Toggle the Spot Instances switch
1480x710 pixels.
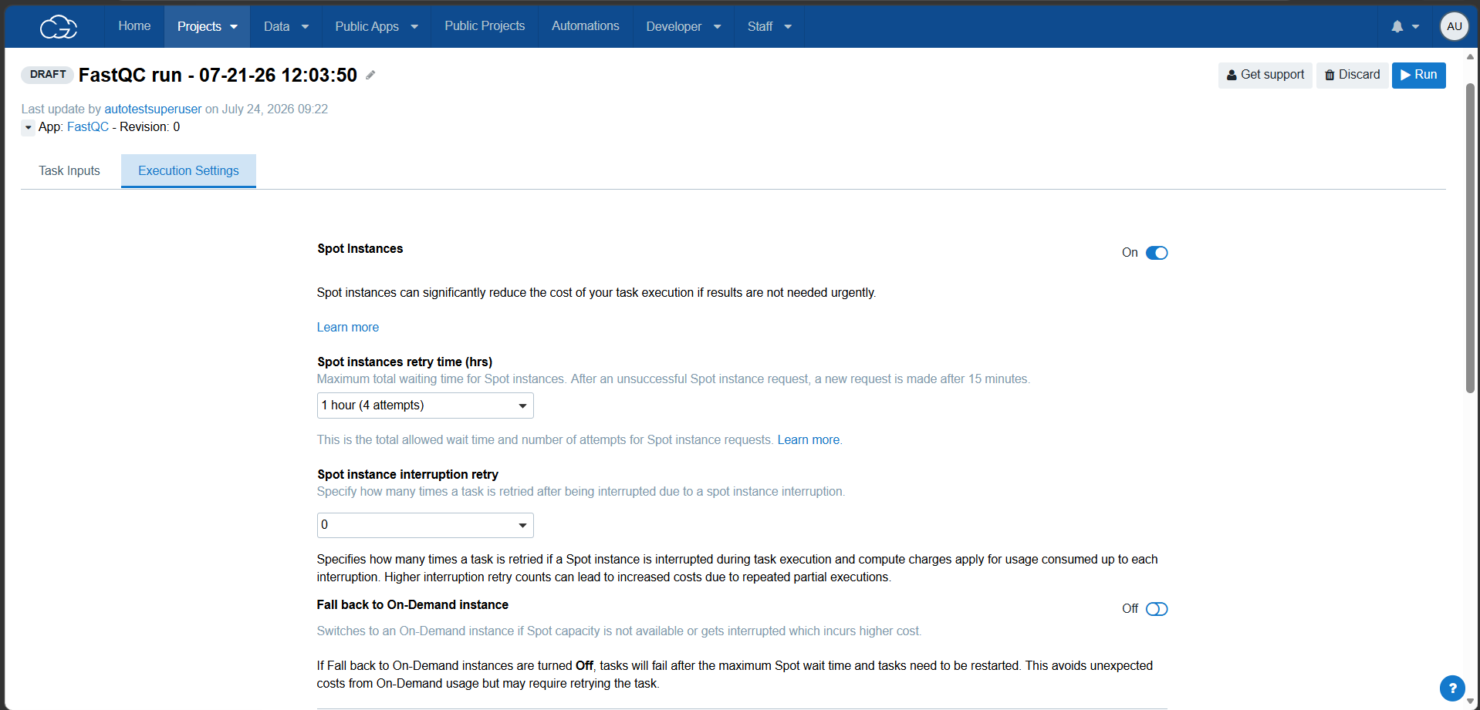pyautogui.click(x=1157, y=253)
